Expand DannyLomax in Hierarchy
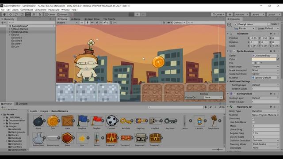This screenshot has width=283, height=159. (x=10, y=32)
